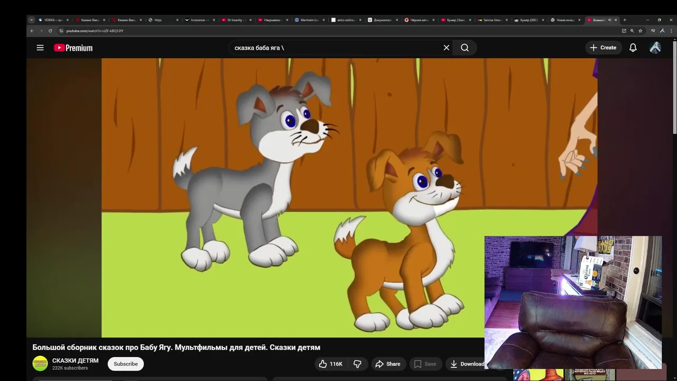Switch to the Бумер (2003) tab

pos(529,20)
